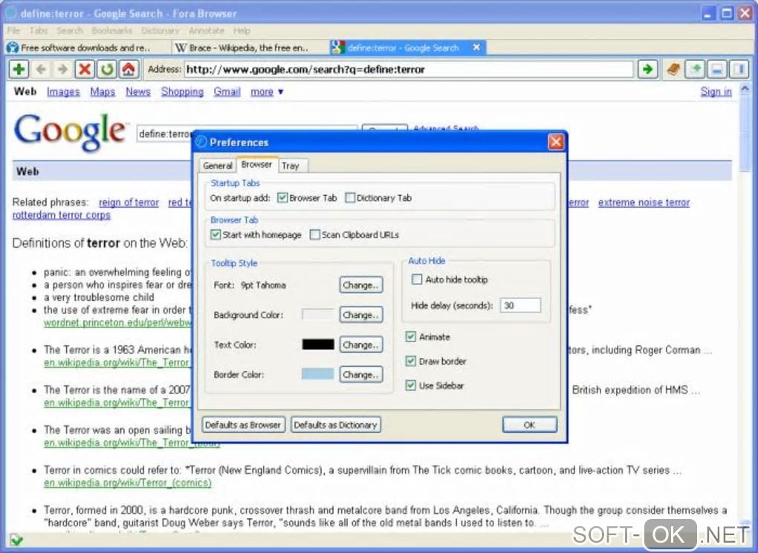This screenshot has height=553, width=758.
Task: Click Change button for Font
Action: 360,285
